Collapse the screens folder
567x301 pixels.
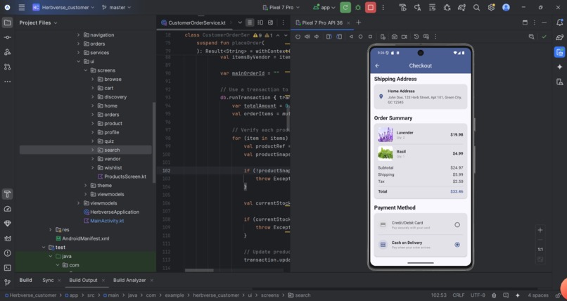pos(86,70)
